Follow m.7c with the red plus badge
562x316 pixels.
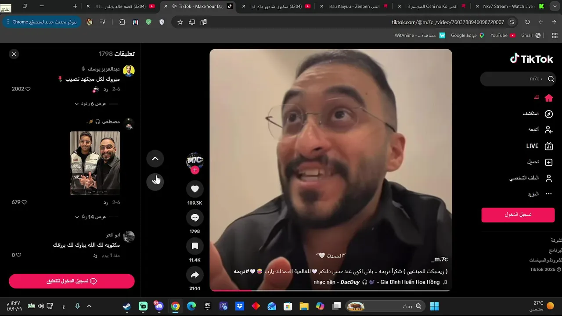(195, 170)
